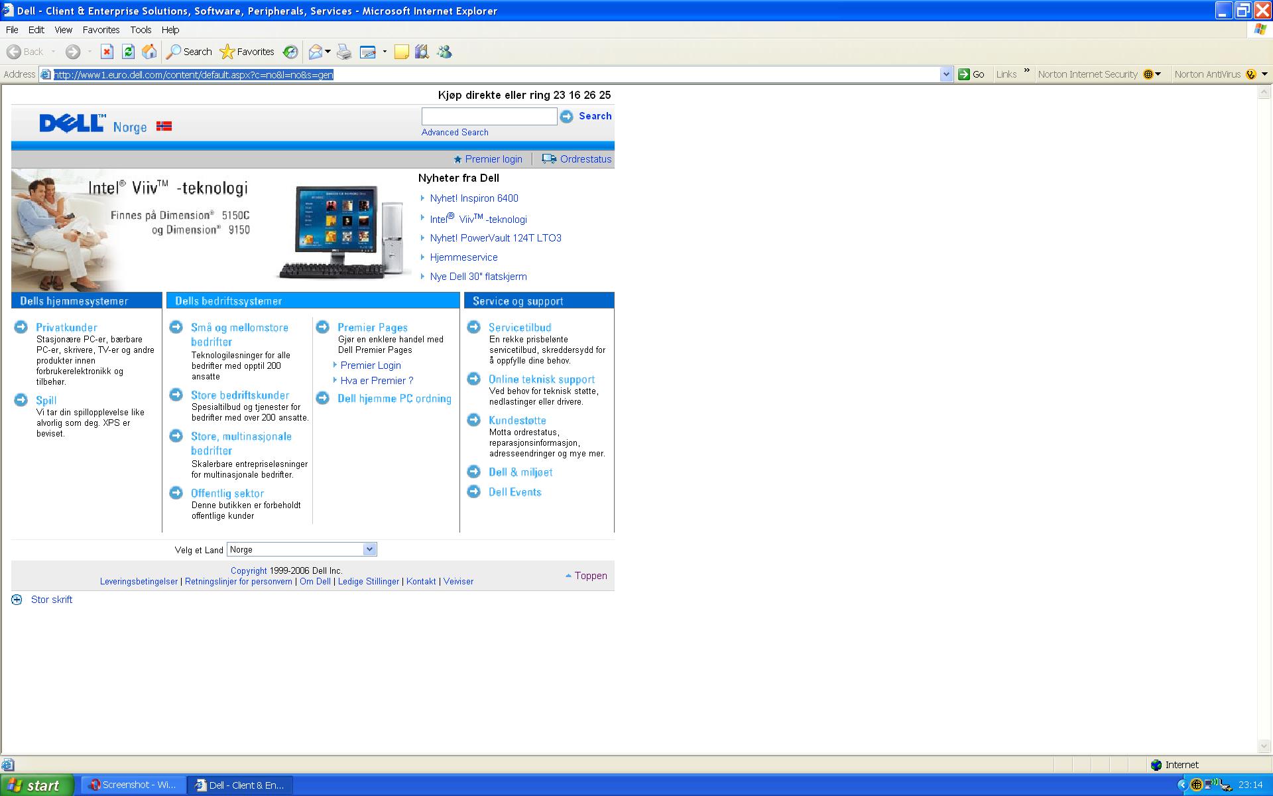This screenshot has width=1273, height=796.
Task: Click arrow icon next to Servicetilbud
Action: [x=473, y=327]
